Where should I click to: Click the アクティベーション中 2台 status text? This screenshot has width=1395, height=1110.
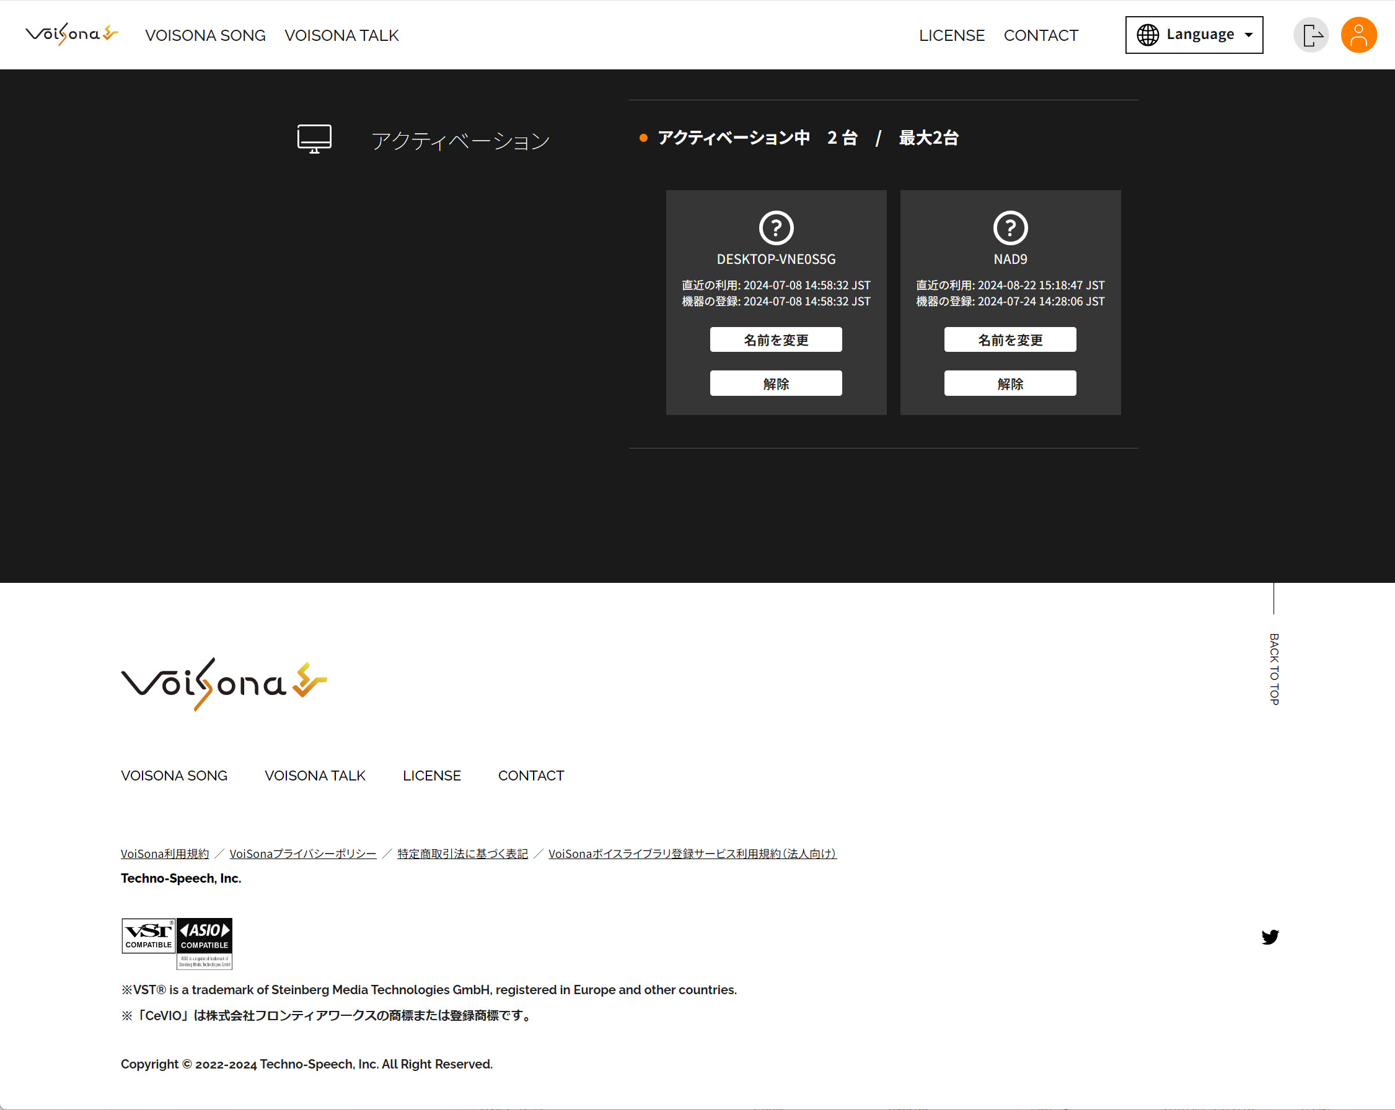coord(757,138)
